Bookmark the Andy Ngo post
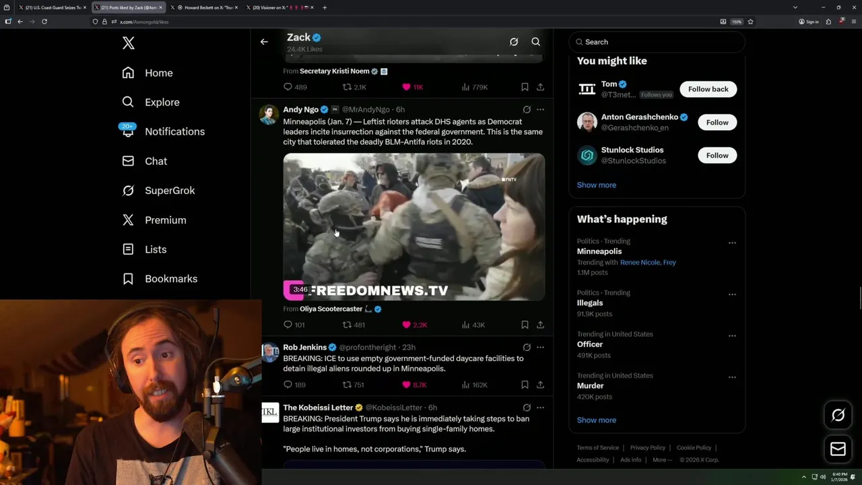 coord(525,325)
